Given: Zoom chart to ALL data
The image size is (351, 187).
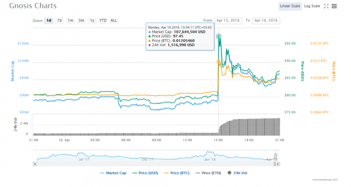Looking at the screenshot, I should 114,20.
